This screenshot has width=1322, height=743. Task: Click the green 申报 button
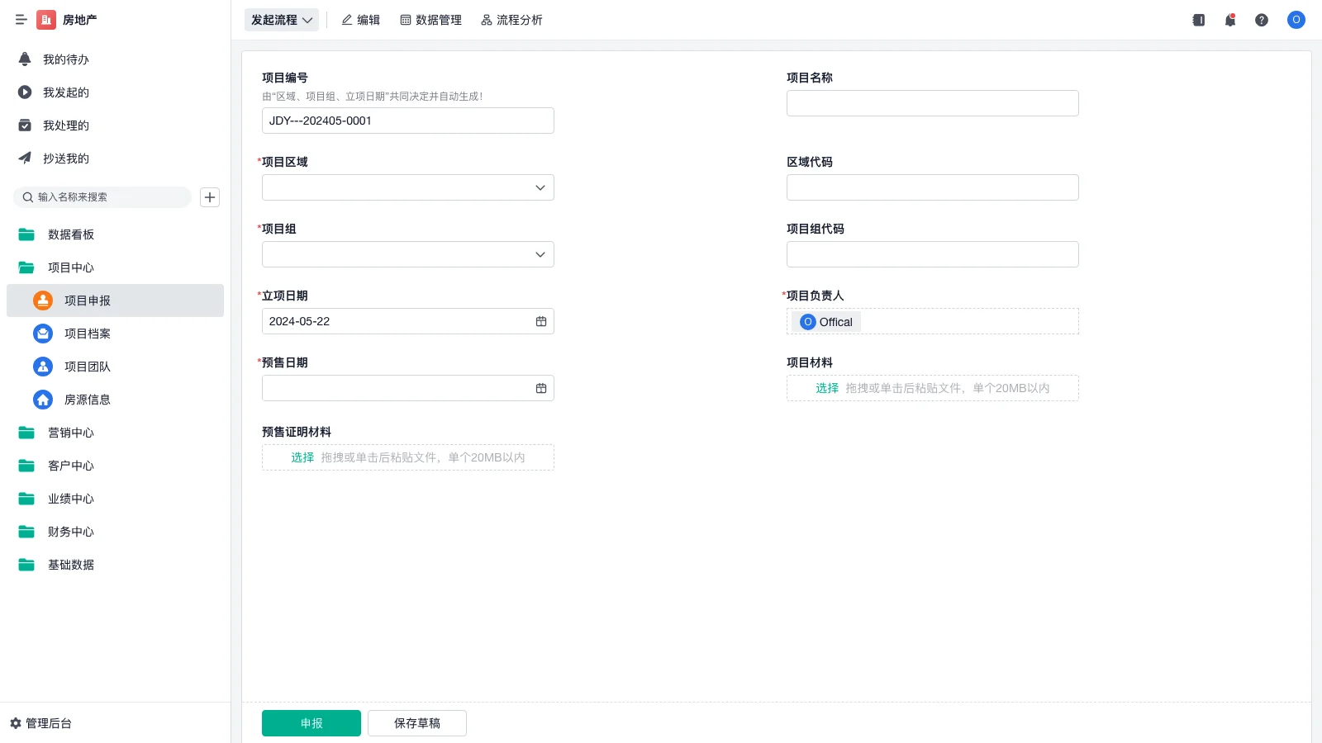tap(311, 723)
